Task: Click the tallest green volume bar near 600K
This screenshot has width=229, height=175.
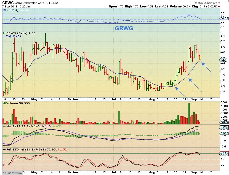Action: [x=189, y=114]
